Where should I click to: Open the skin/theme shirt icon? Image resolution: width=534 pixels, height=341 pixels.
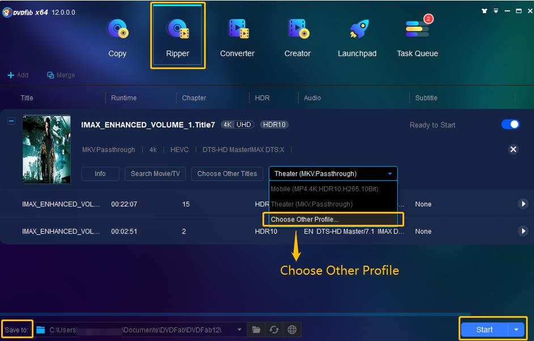(484, 11)
